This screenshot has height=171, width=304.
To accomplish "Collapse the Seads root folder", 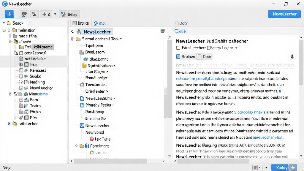I will tap(4, 23).
